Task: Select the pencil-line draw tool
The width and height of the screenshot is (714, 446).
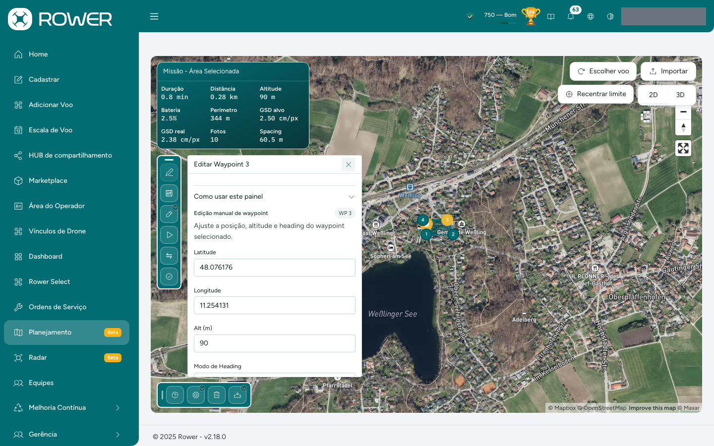Action: 169,172
